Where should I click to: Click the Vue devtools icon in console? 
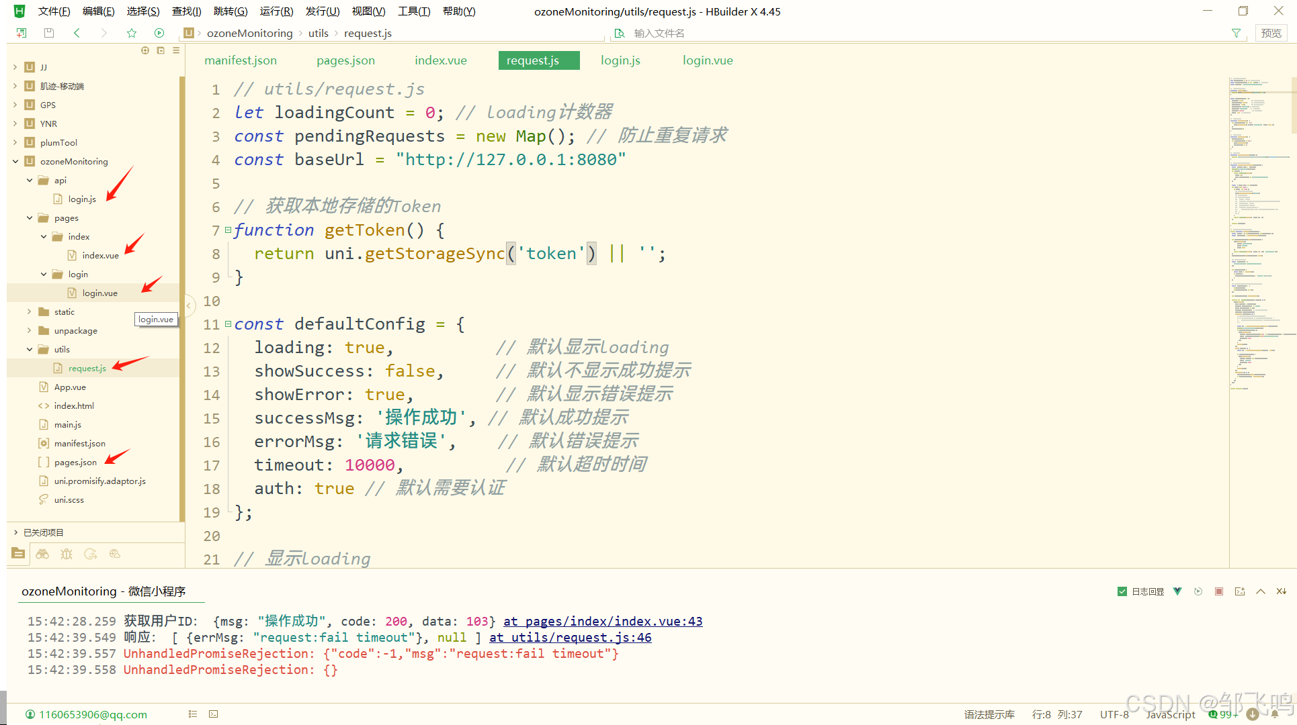(1177, 591)
